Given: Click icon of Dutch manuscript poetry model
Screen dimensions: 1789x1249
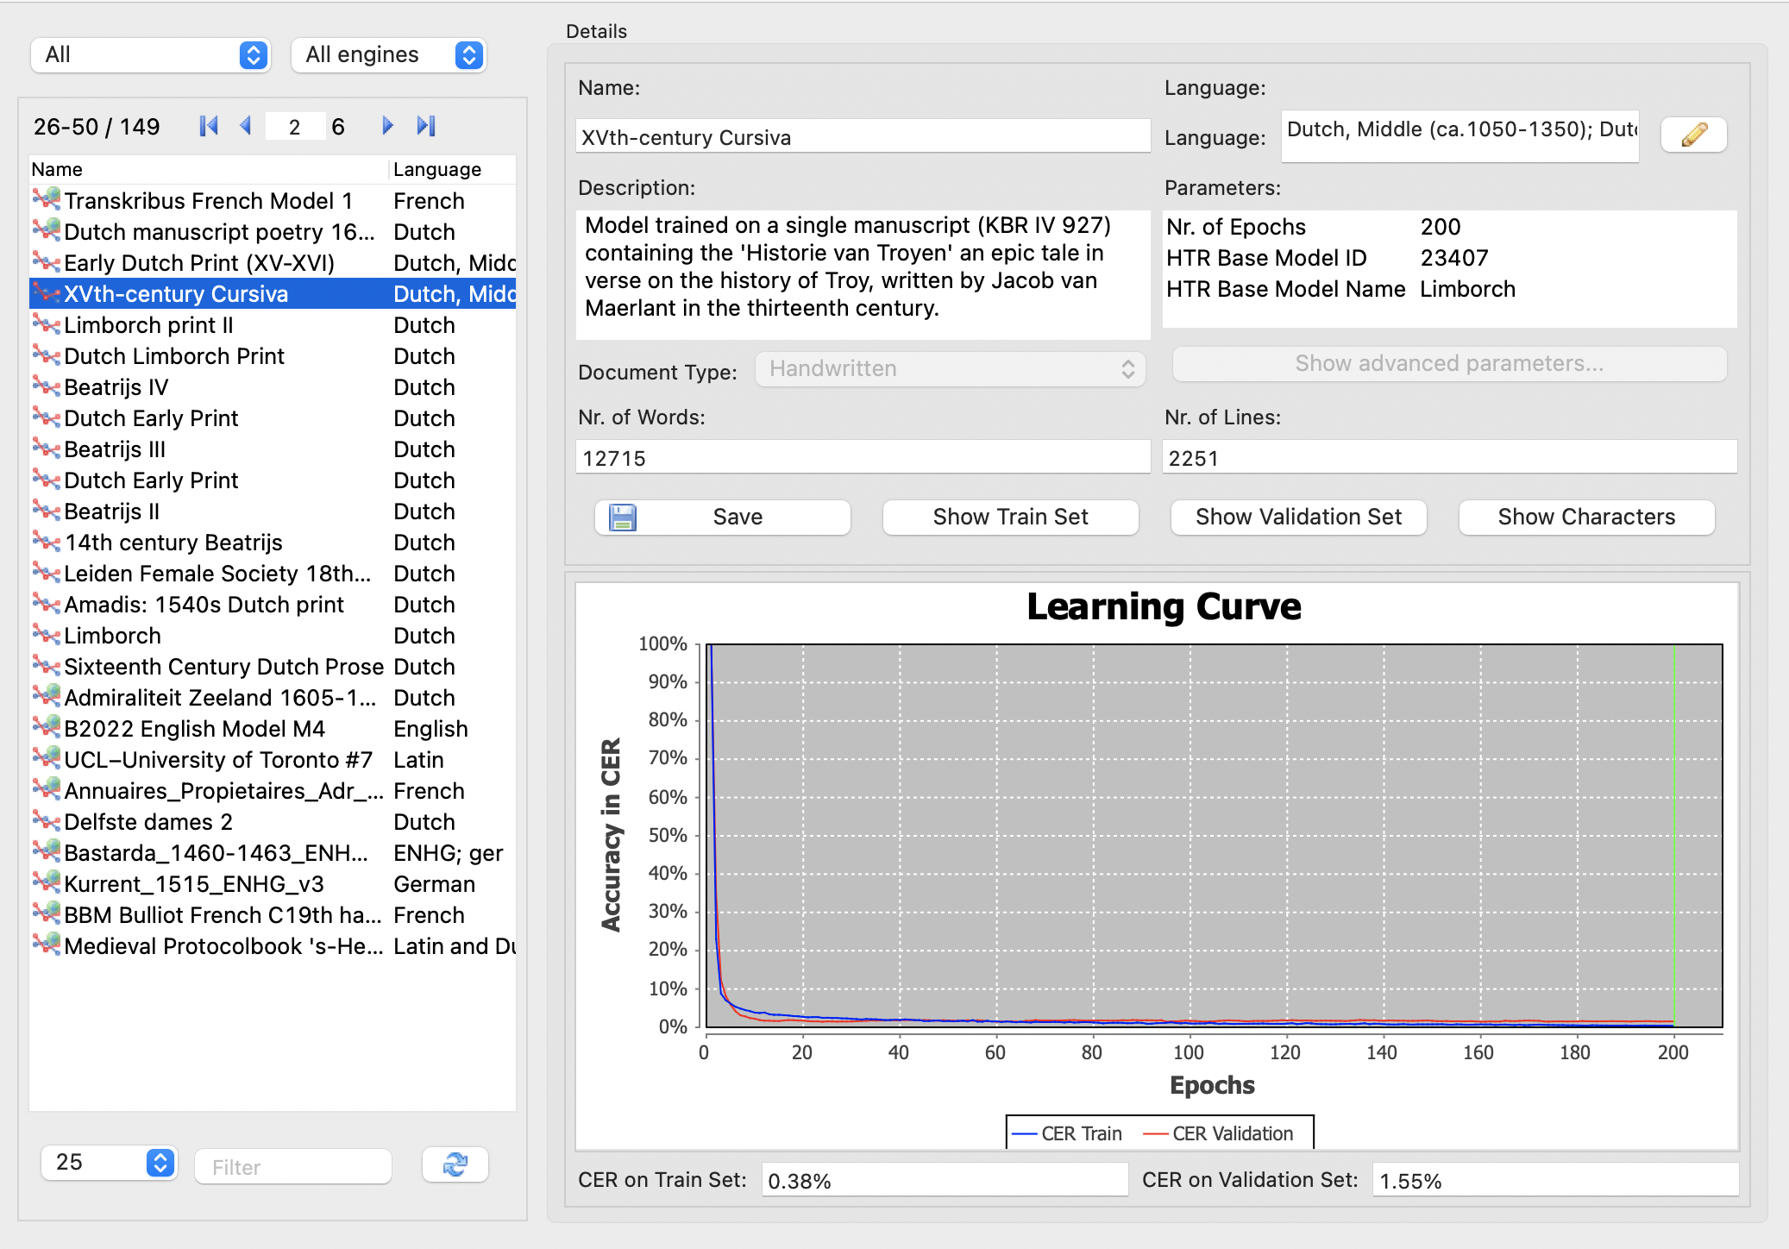Looking at the screenshot, I should [47, 230].
